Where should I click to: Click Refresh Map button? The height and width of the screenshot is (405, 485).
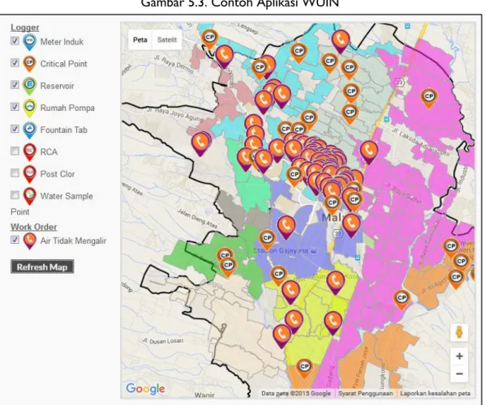point(42,266)
